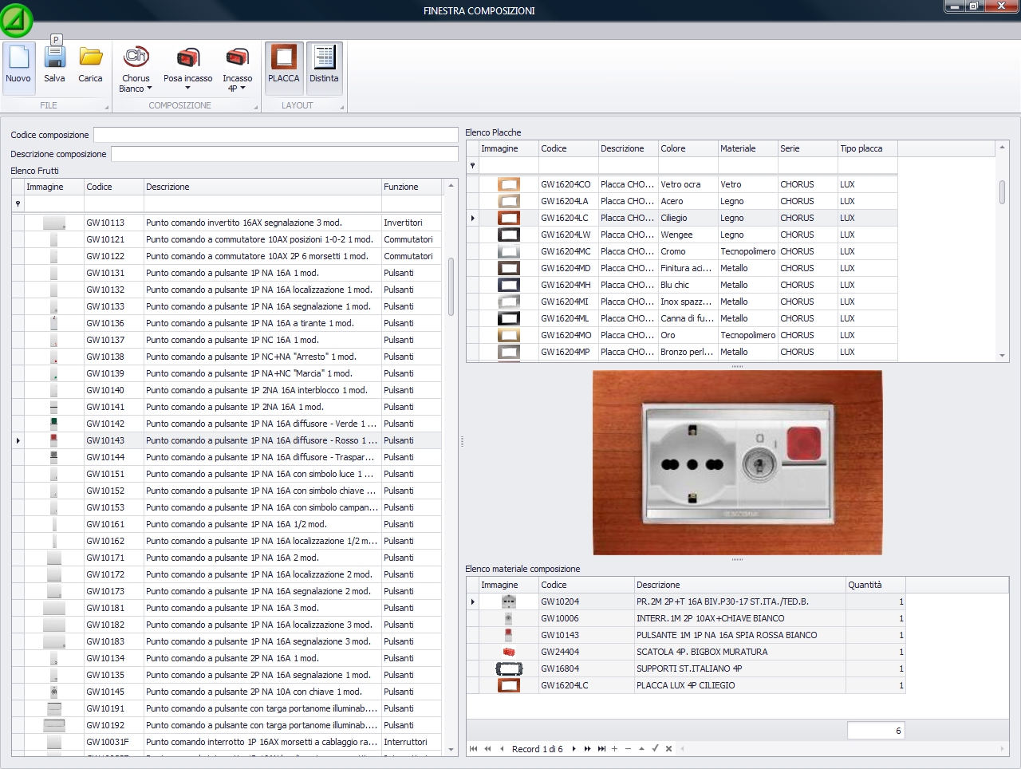Screen dimensions: 1021x769
Task: Select row GW10143 in Elenco Frutti
Action: coord(227,440)
